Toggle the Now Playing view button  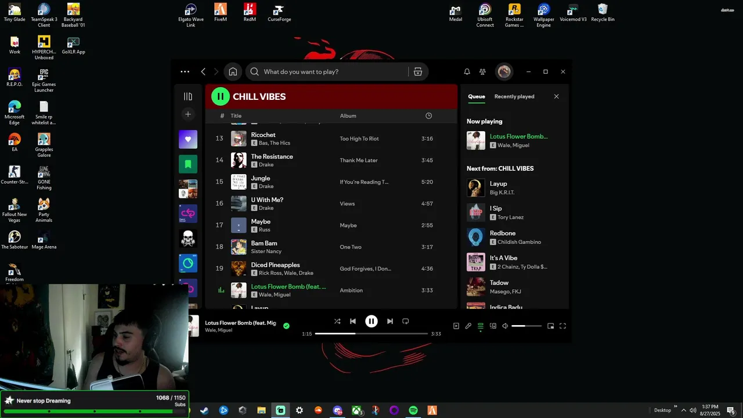[456, 326]
